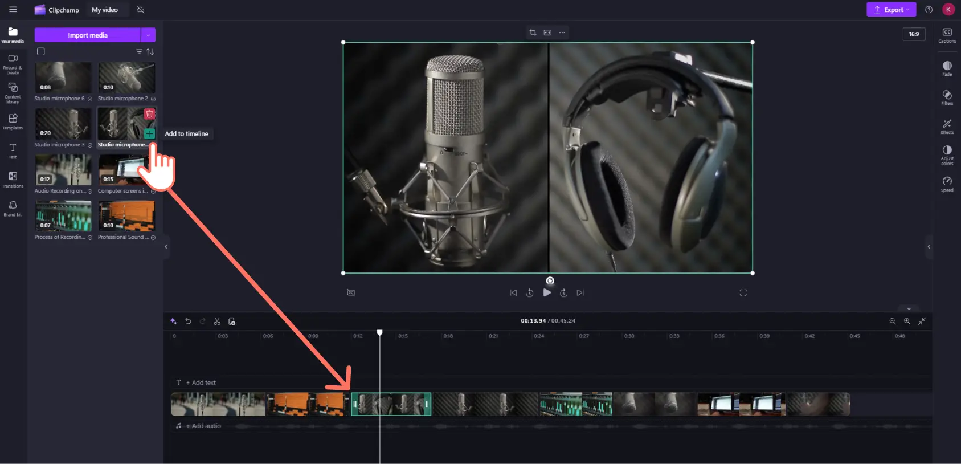This screenshot has height=464, width=961.
Task: Open the 16:9 aspect ratio selector
Action: click(914, 34)
